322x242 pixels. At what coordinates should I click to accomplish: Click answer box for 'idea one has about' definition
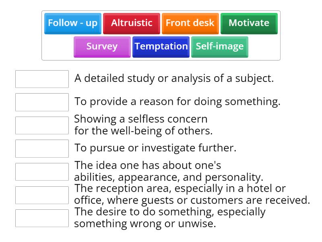42,172
